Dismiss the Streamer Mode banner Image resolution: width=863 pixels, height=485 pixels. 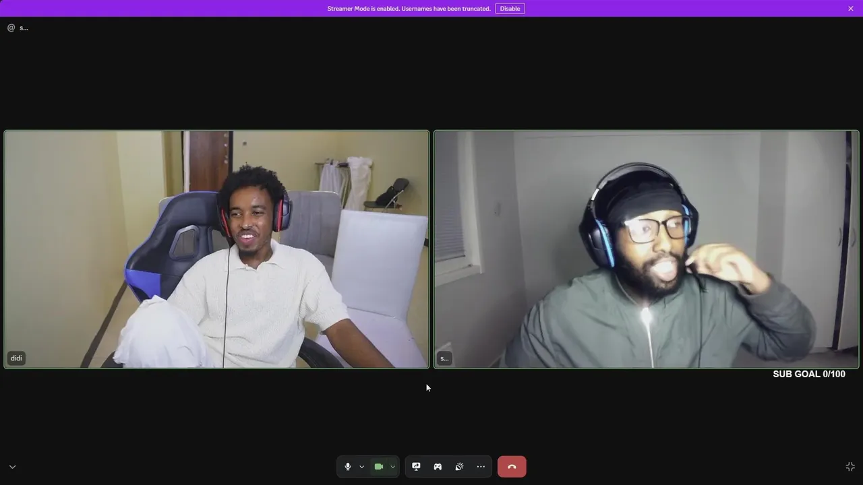(851, 9)
